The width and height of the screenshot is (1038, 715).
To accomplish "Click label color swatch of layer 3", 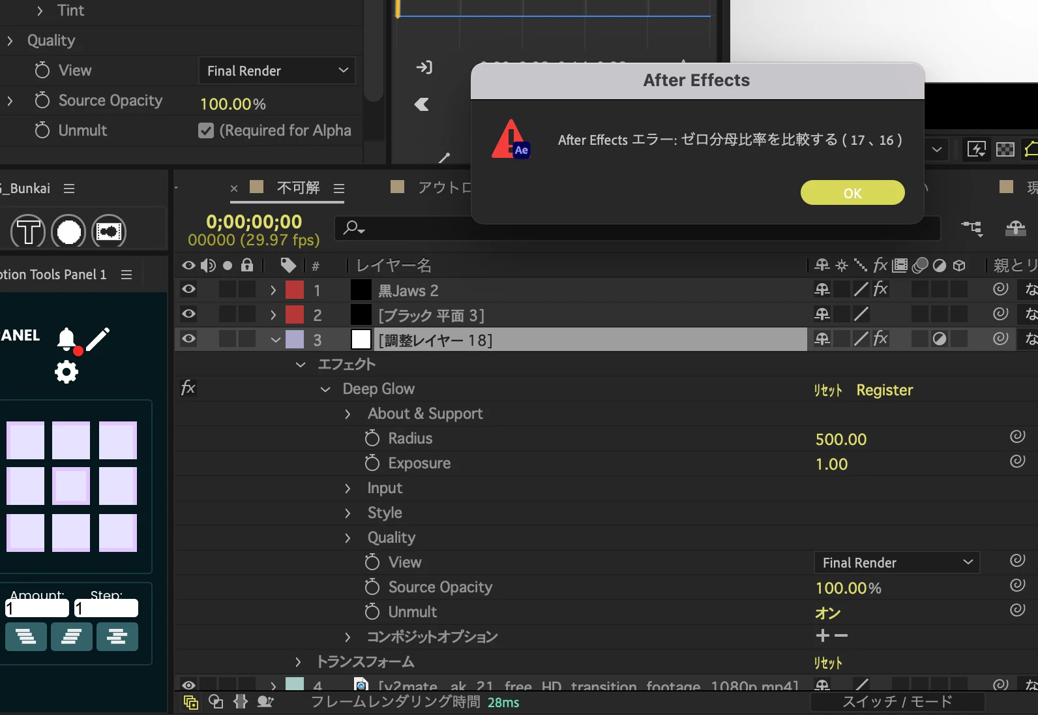I will click(295, 339).
